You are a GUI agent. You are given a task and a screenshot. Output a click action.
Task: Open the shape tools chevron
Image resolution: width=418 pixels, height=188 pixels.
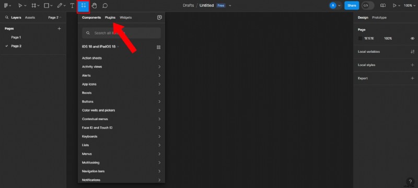coord(51,6)
